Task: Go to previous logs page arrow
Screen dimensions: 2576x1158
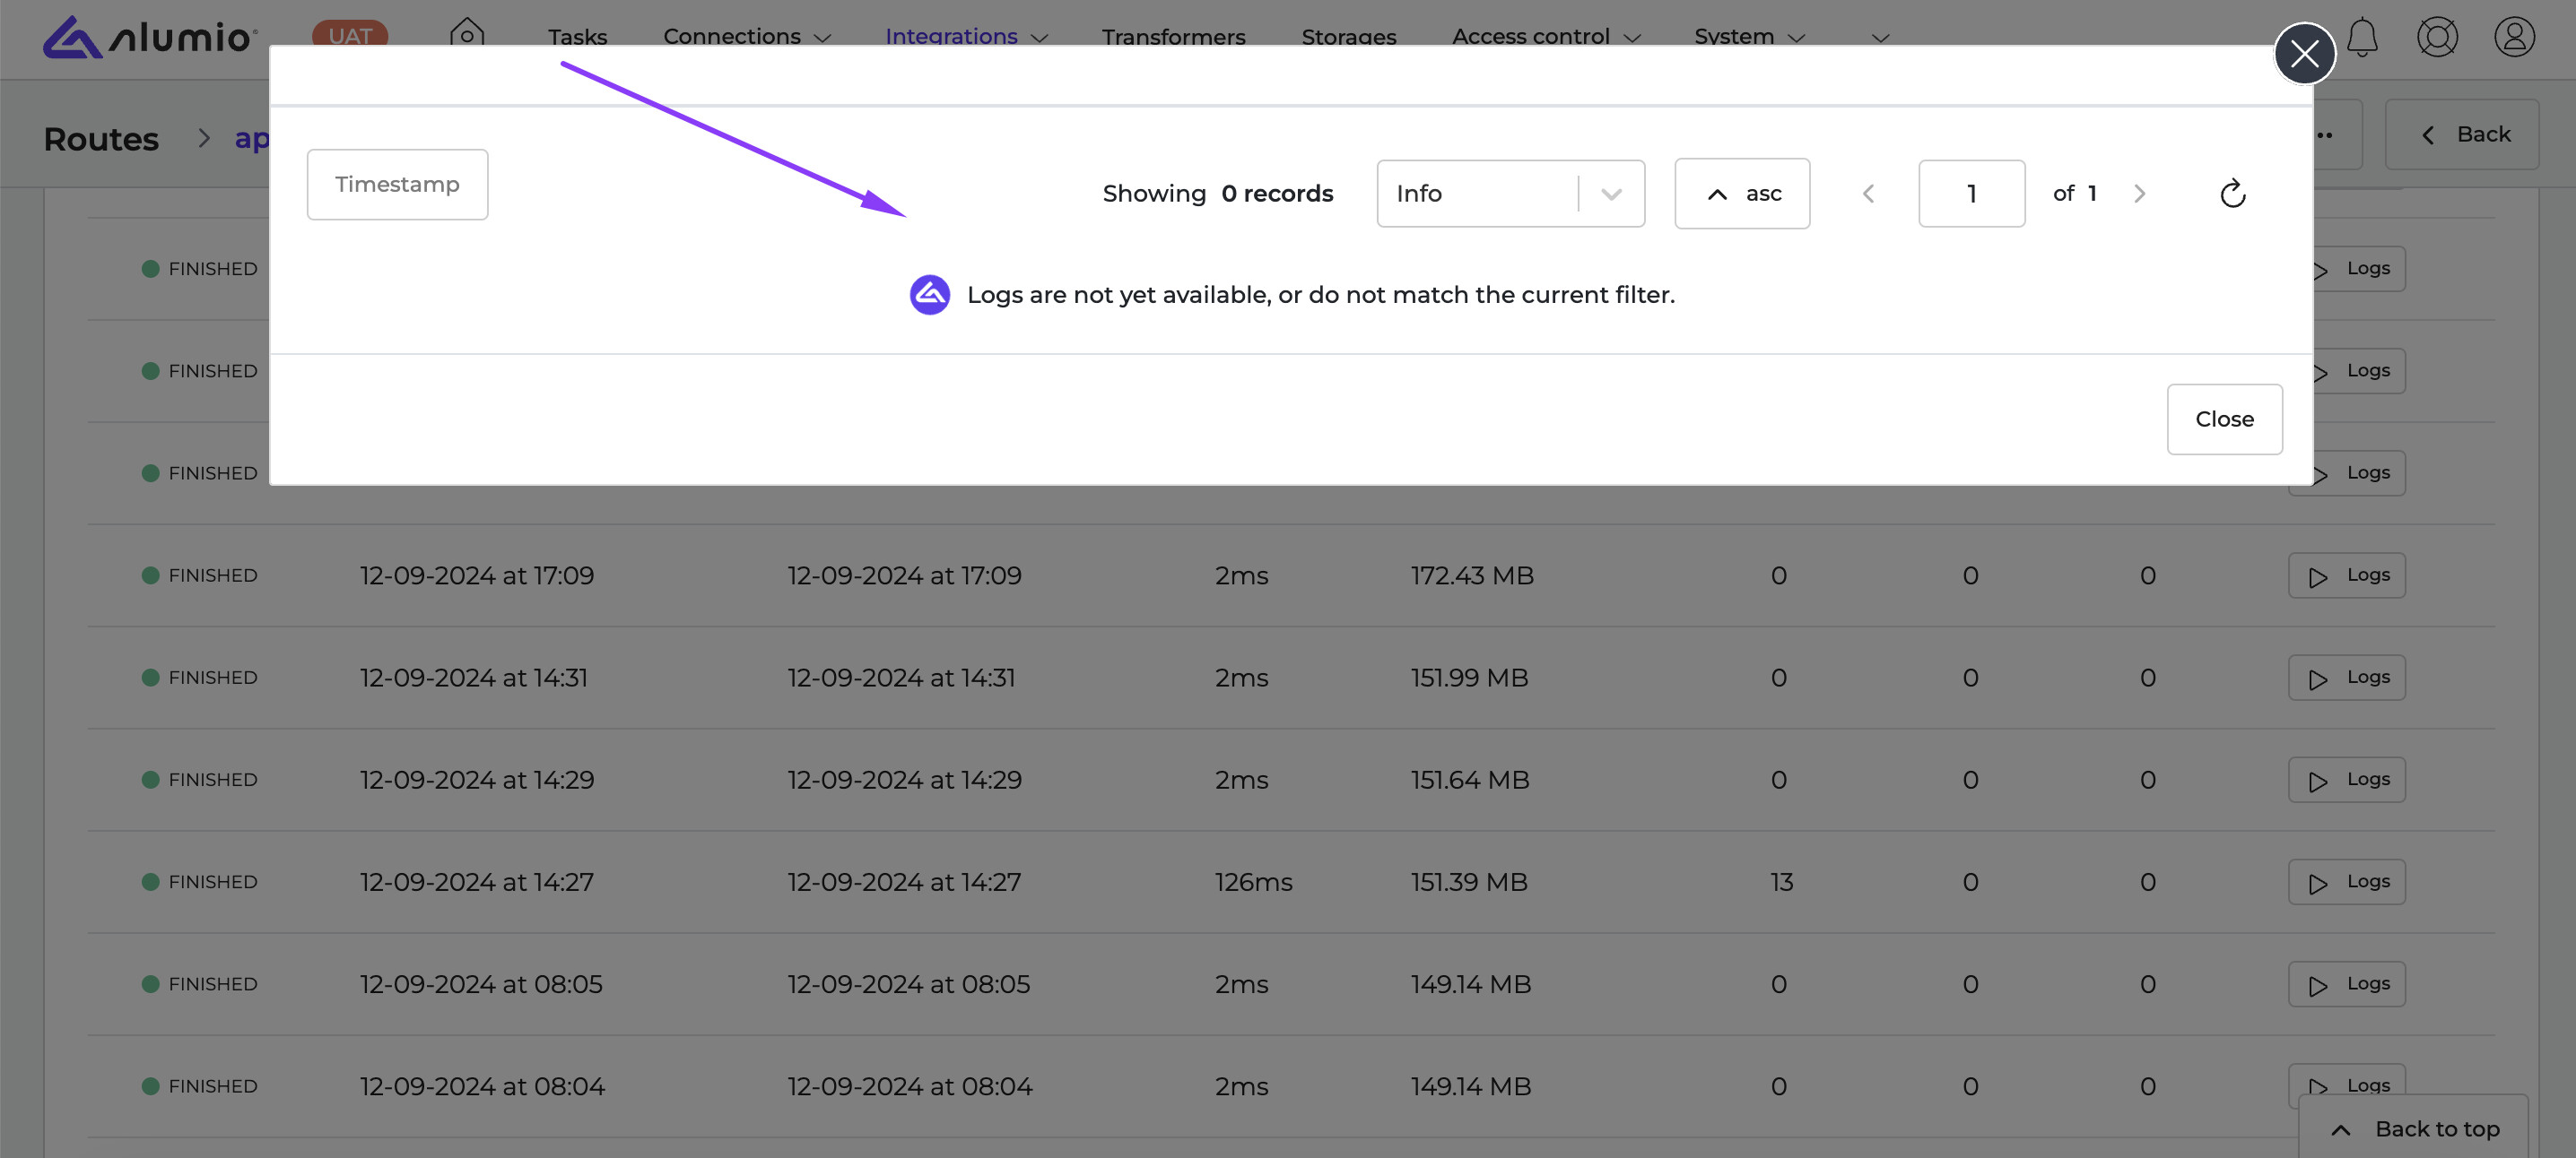Action: point(1868,194)
